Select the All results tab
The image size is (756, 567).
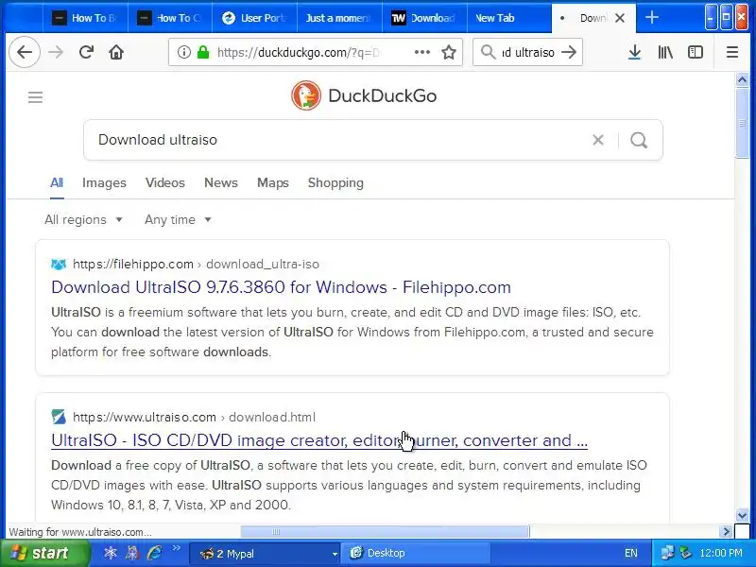click(x=57, y=182)
